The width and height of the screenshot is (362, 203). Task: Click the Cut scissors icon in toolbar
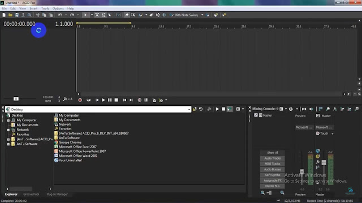(38, 15)
